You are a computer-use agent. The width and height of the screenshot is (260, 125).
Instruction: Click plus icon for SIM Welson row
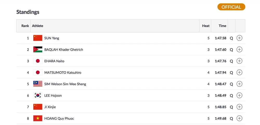[239, 84]
